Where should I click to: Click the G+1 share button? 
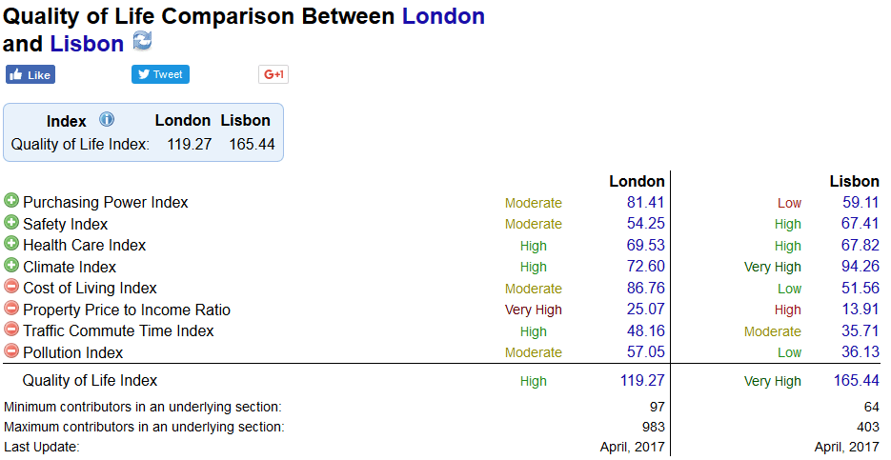[x=273, y=74]
